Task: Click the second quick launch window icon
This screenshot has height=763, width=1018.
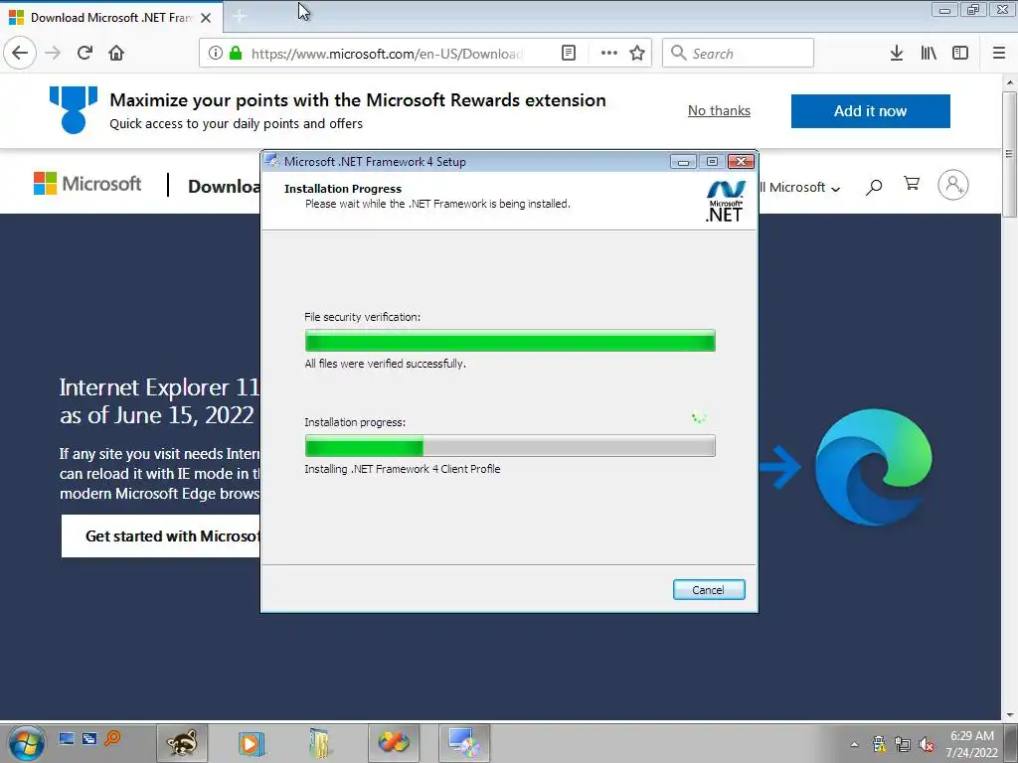Action: (x=89, y=738)
